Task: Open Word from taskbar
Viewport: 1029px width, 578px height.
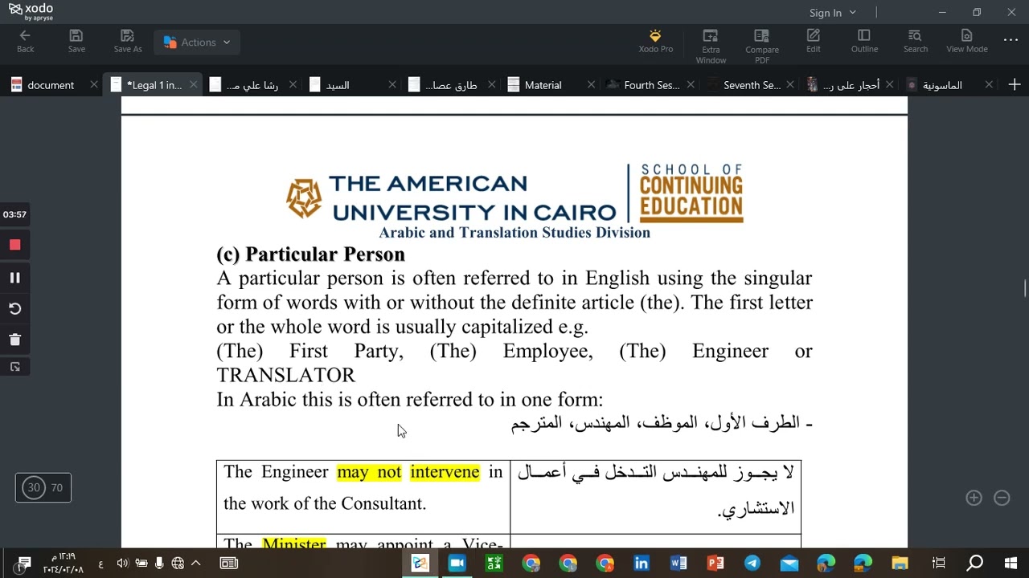Action: point(678,563)
